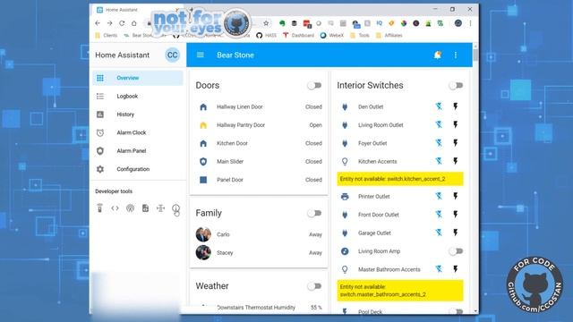Open Services developer tool remote icon
This screenshot has height=322, width=573.
[x=99, y=208]
